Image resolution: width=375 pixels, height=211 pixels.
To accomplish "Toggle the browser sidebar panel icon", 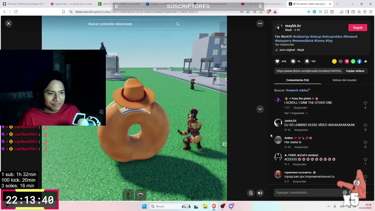I will 347,12.
